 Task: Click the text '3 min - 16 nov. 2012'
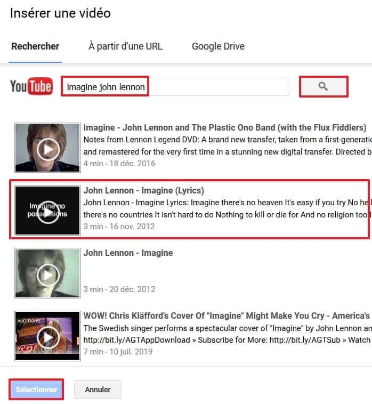(x=119, y=227)
